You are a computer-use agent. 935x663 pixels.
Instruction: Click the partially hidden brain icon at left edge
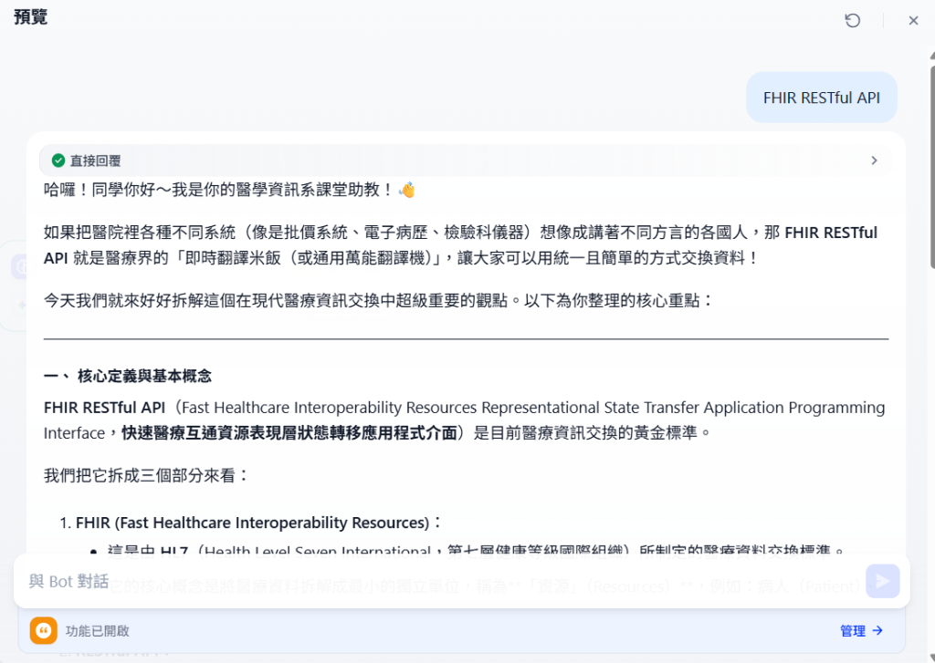(21, 267)
